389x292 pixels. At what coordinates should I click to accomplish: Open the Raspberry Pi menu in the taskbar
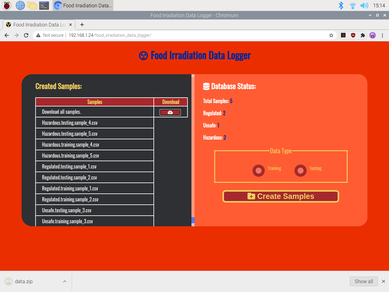6,5
